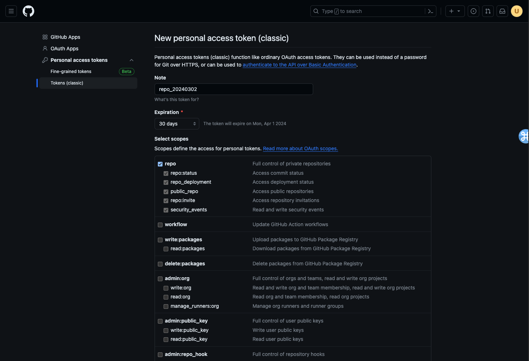
Task: Check the admin:public_key checkbox
Action: pos(160,321)
